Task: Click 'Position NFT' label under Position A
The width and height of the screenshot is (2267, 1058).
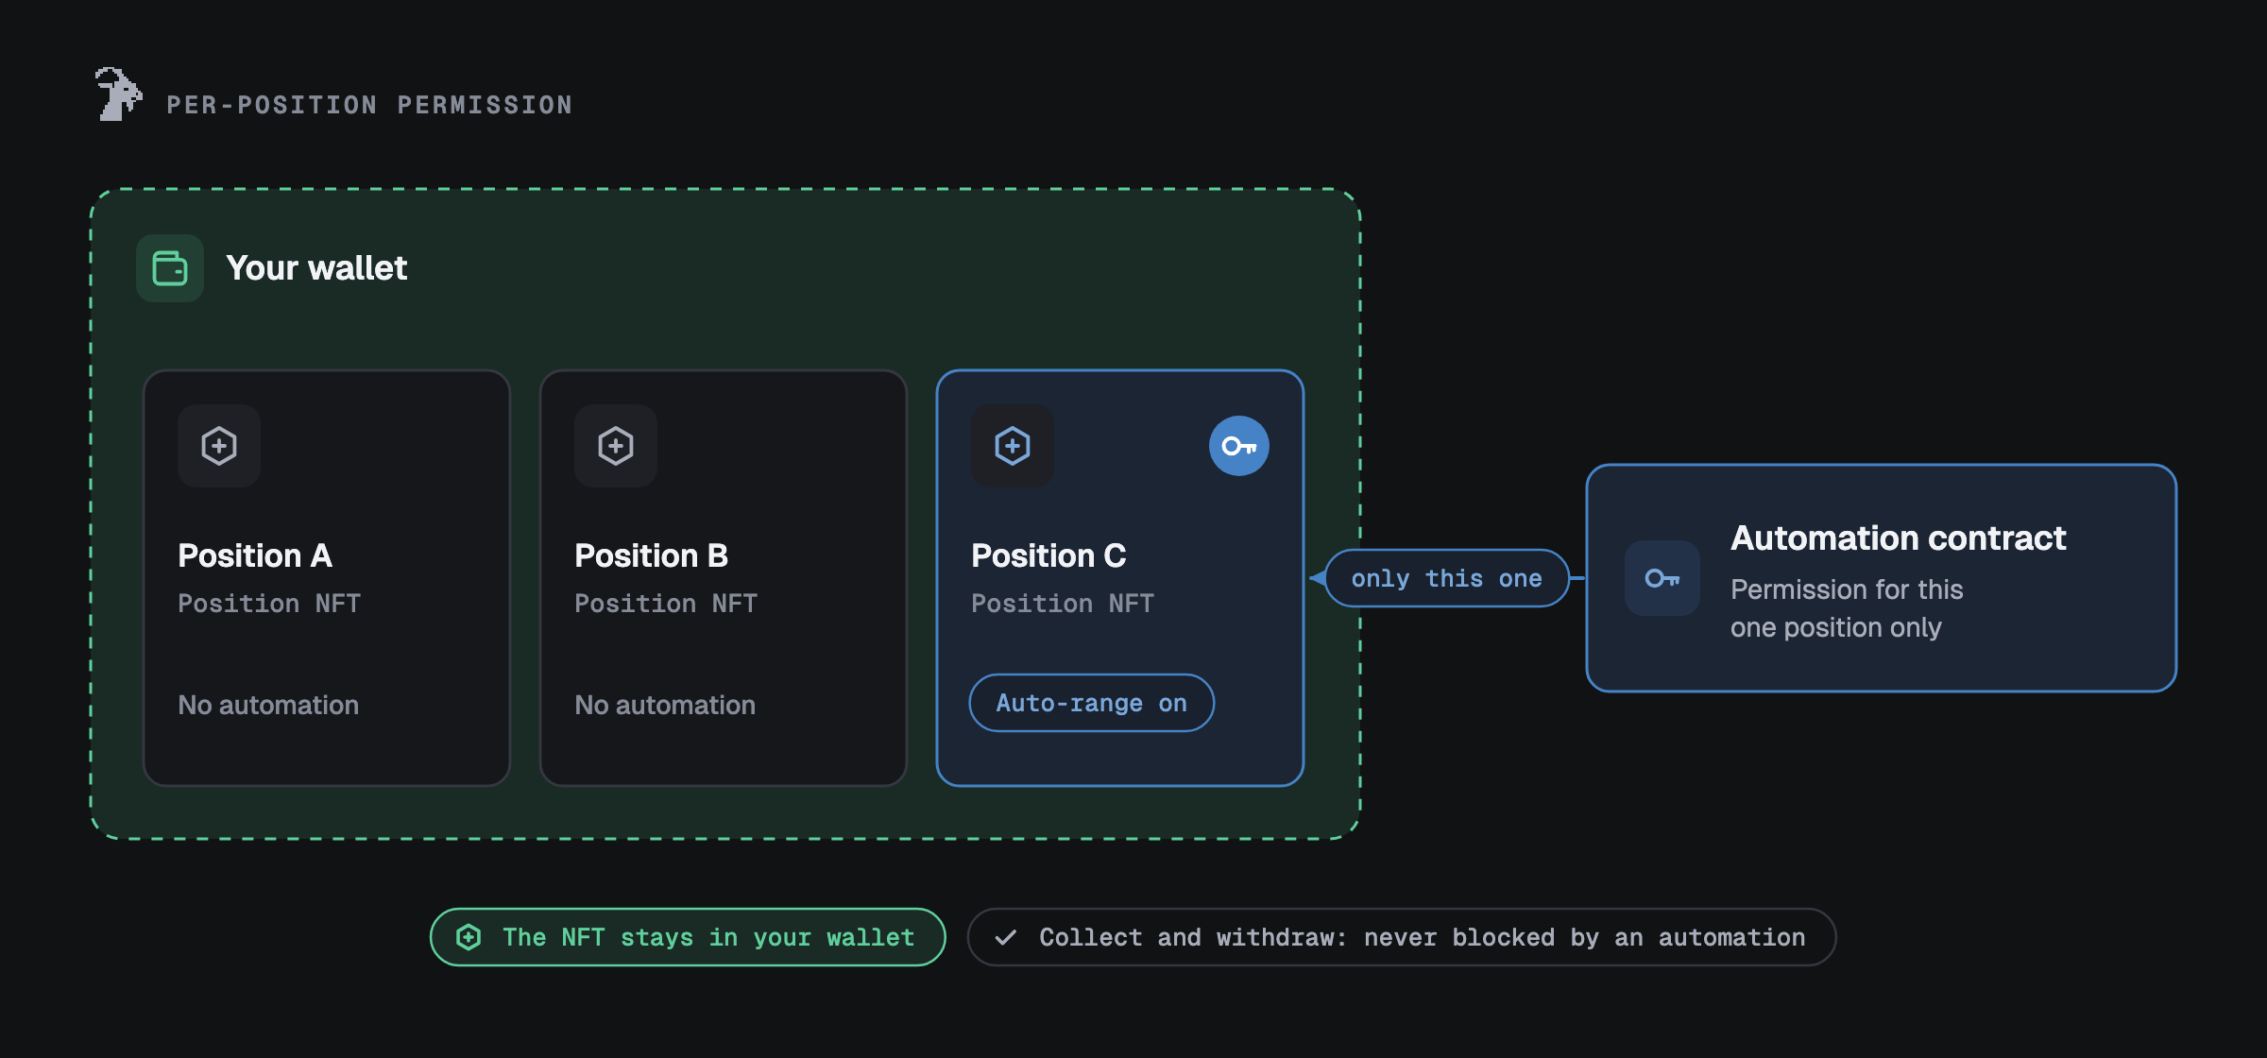Action: pos(269,604)
